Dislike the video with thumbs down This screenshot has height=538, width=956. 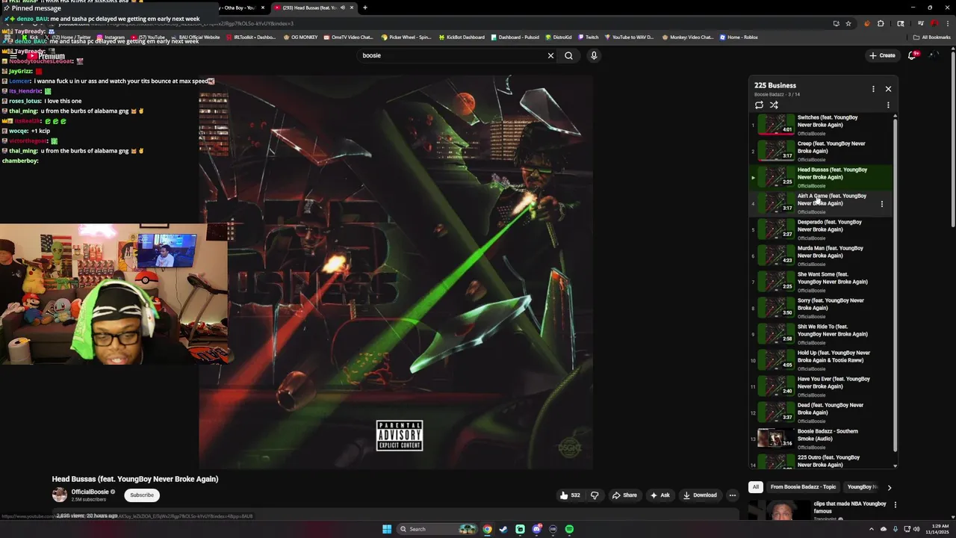pyautogui.click(x=595, y=495)
